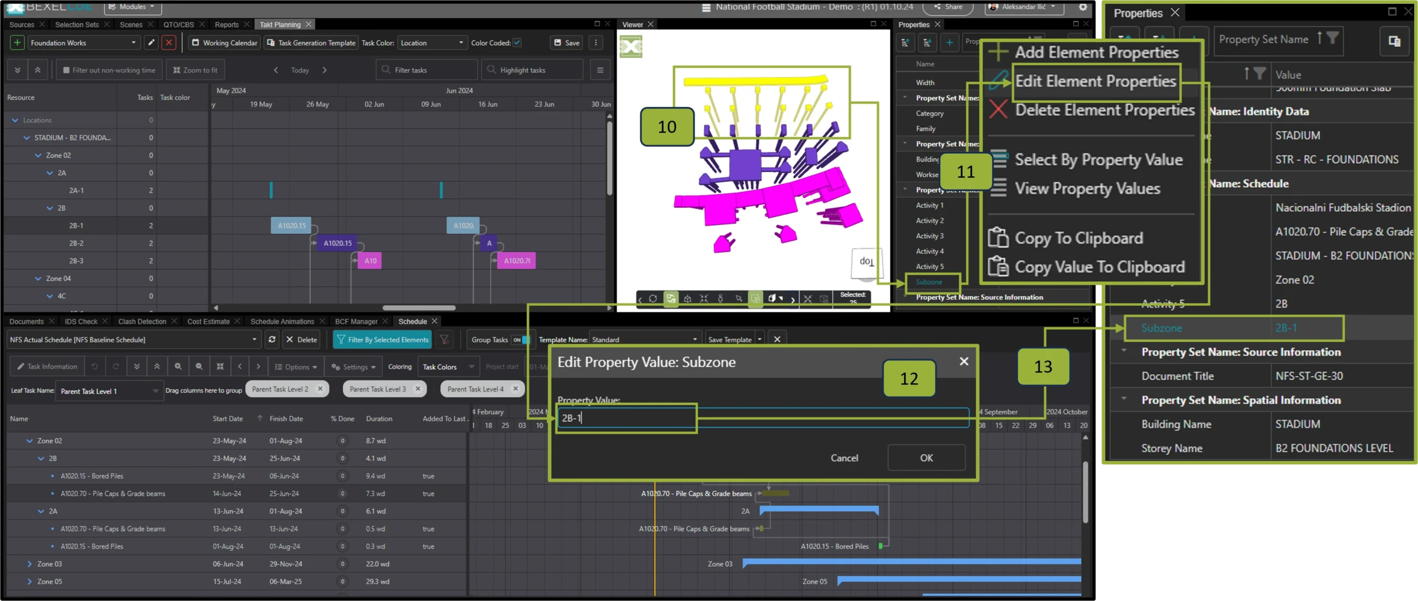Collapse all schedule tasks
Screen dimensions: 1418x601
[x=157, y=367]
